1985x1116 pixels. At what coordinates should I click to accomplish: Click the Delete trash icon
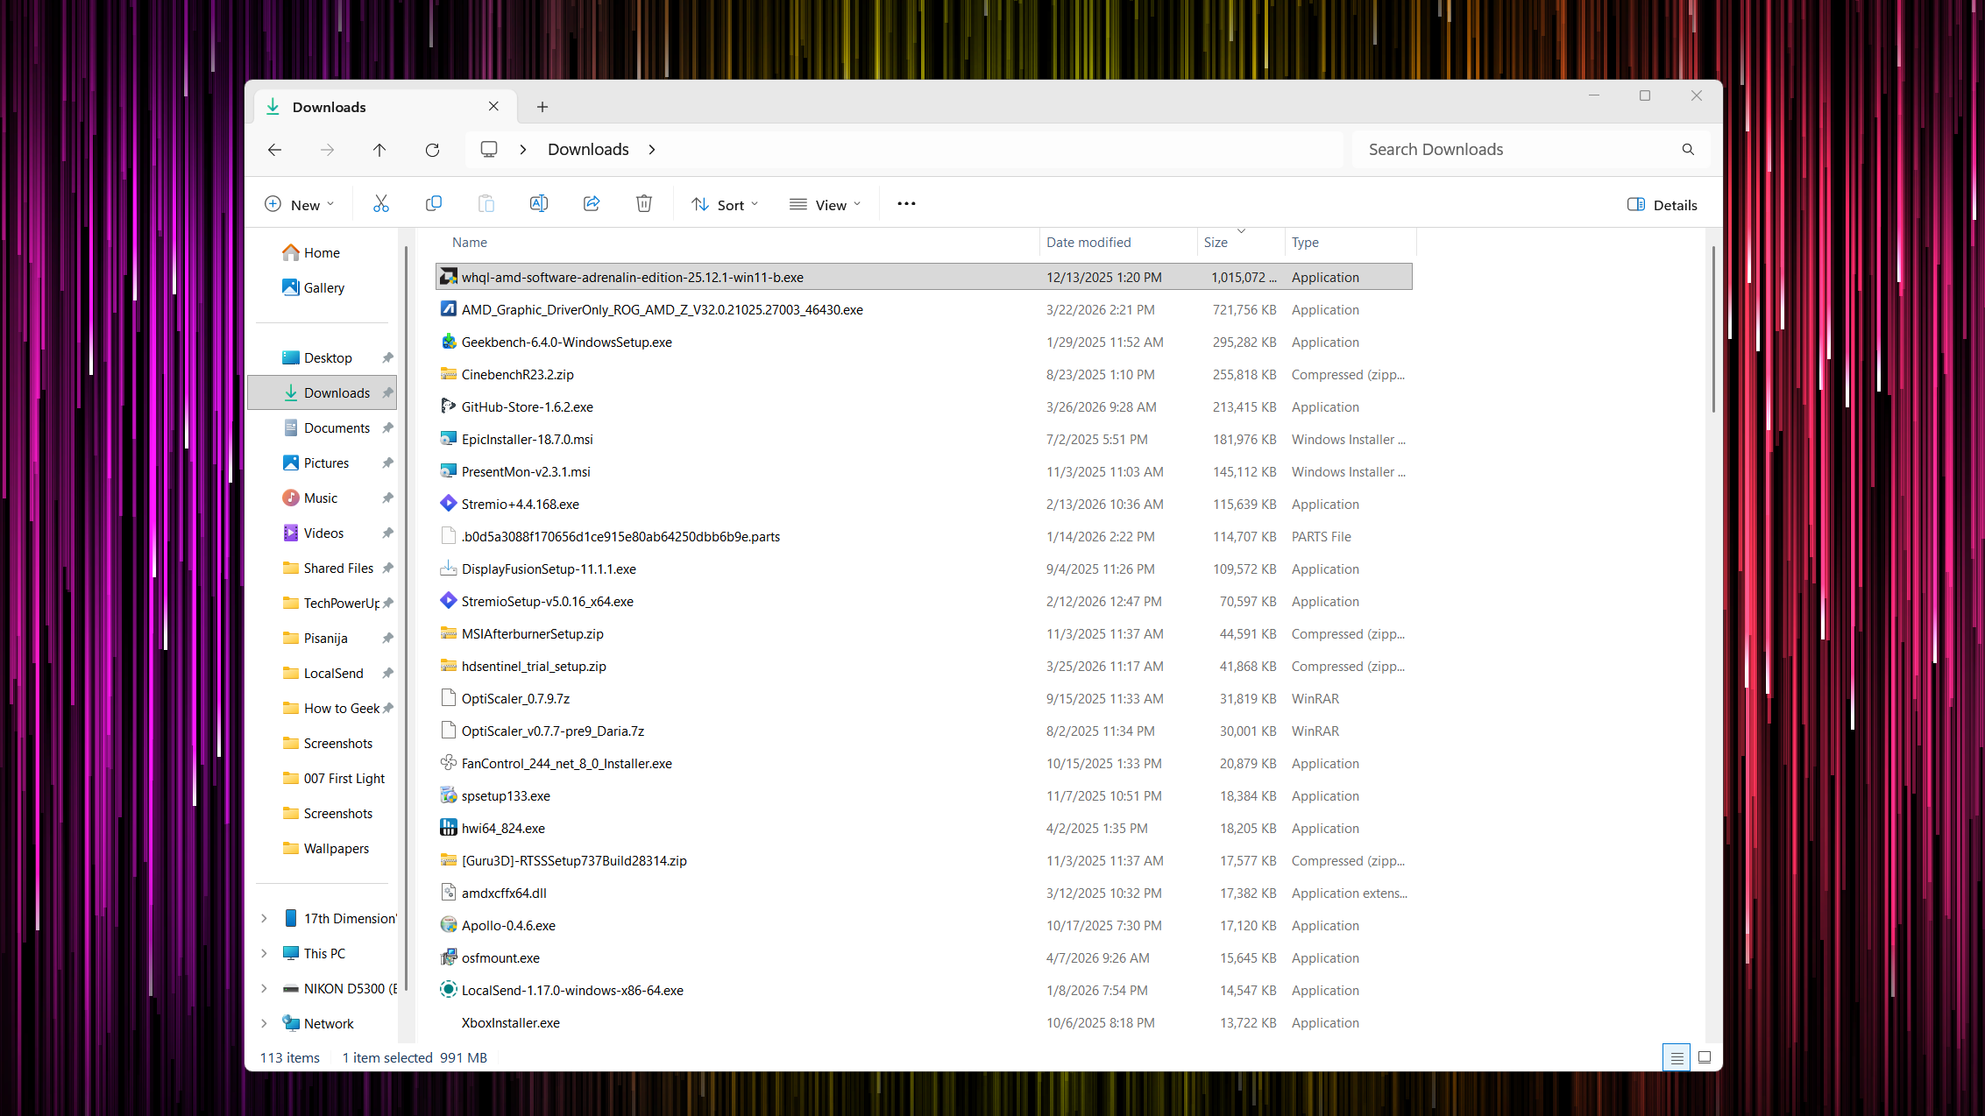[643, 204]
